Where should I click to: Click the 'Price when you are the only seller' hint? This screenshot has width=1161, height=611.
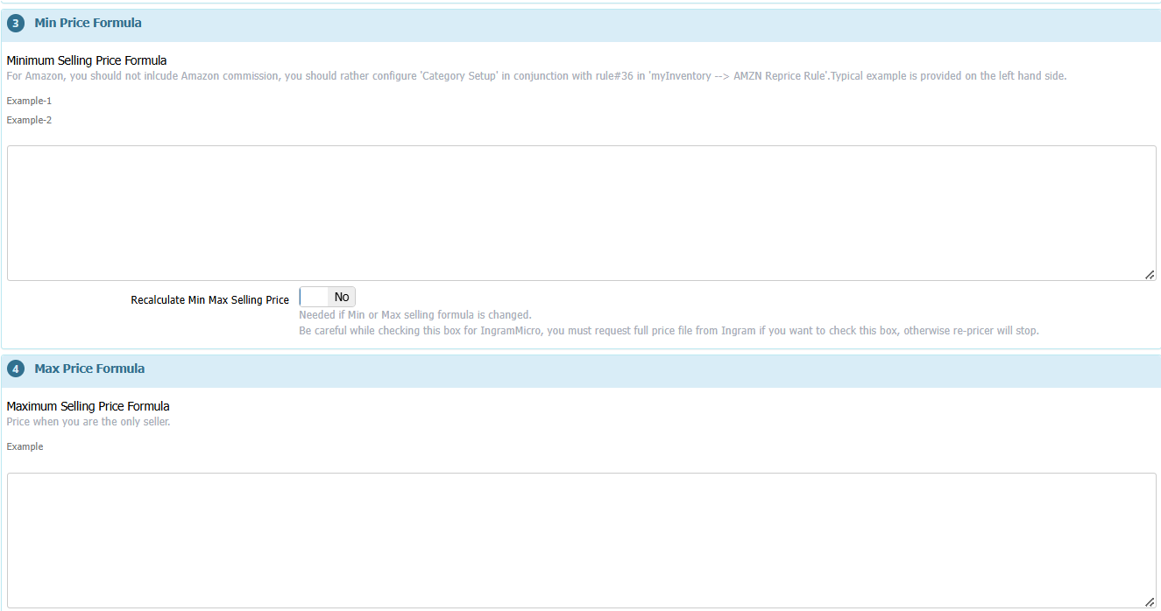(x=88, y=422)
